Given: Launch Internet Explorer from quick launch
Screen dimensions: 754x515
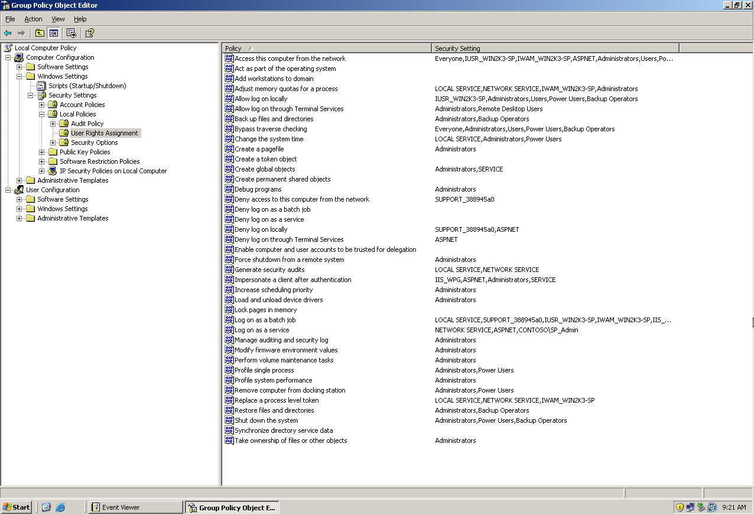Looking at the screenshot, I should (x=60, y=507).
